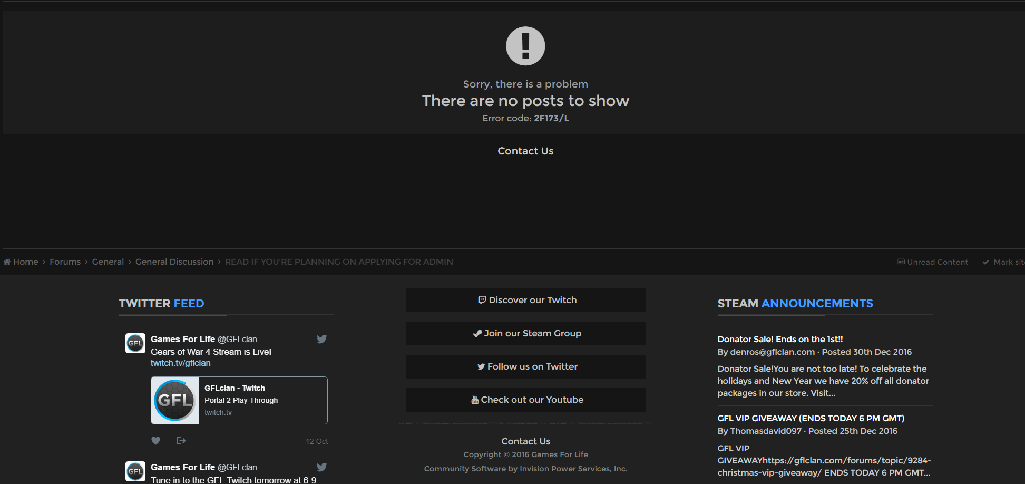Open the twitch.tv/gflclan link in the tweet

(x=181, y=363)
